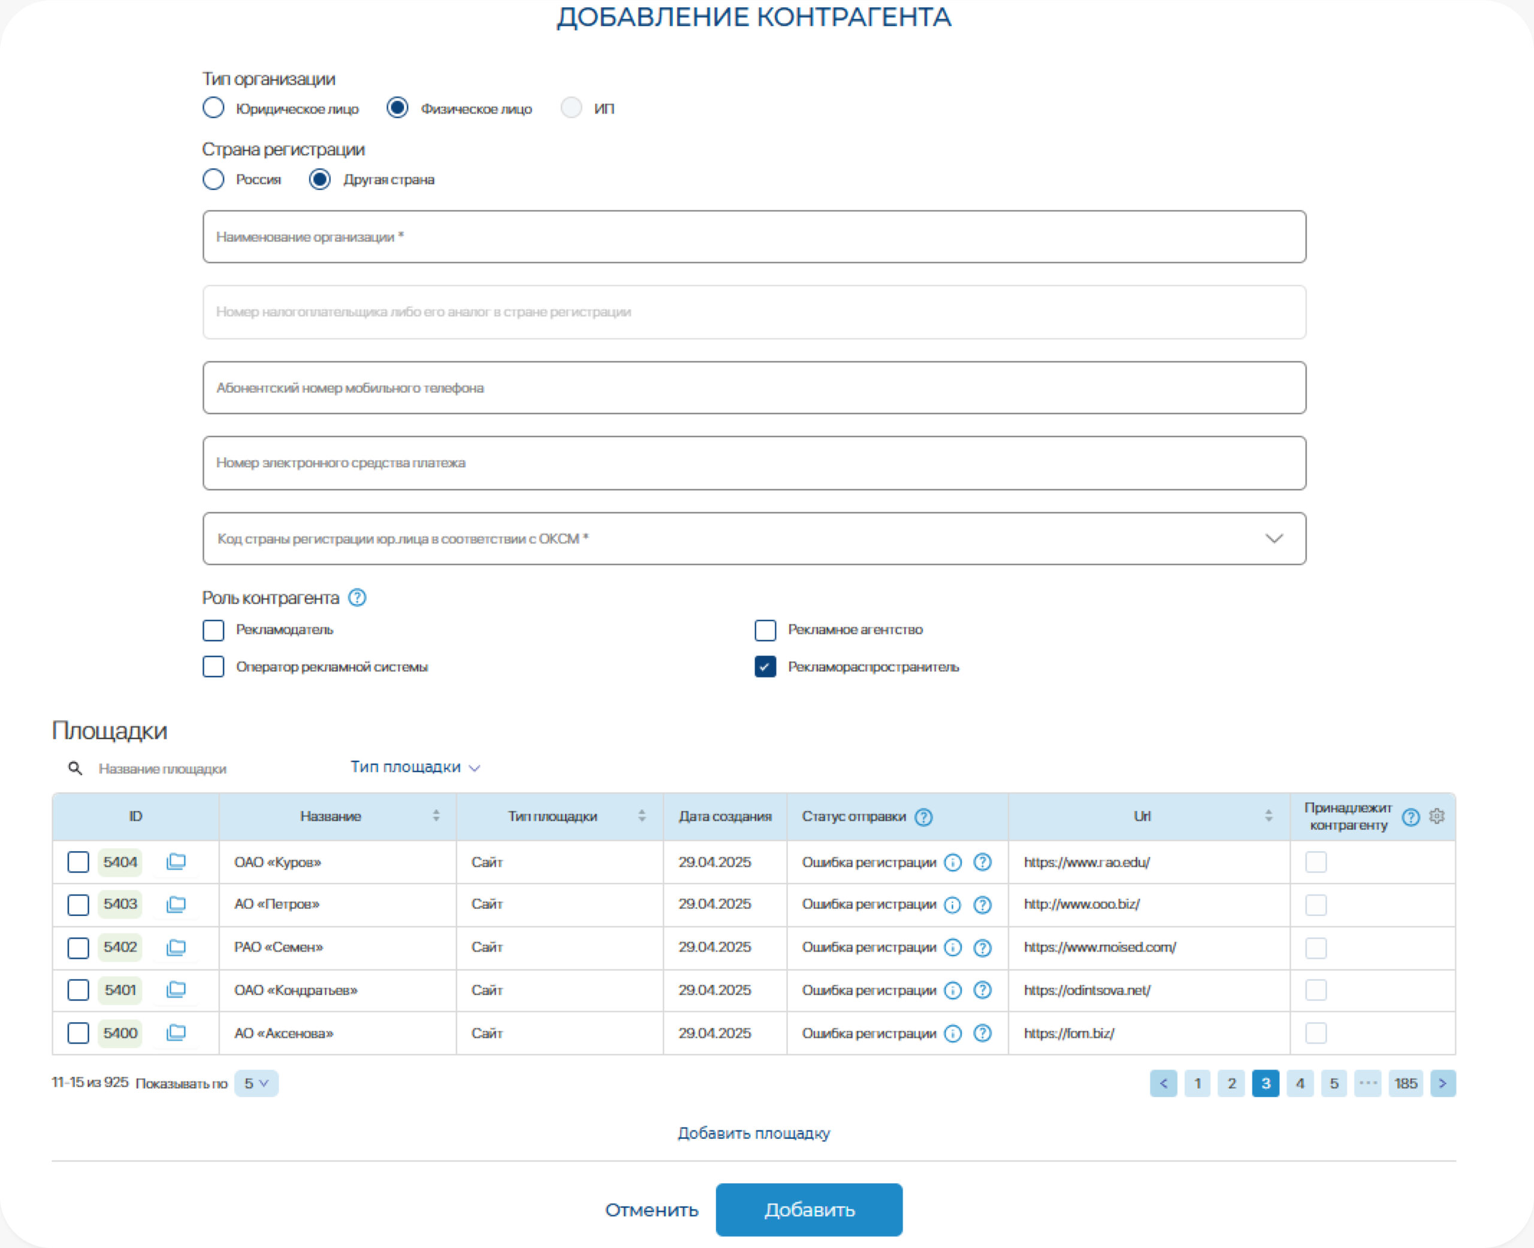Change rows-per-page dropdown showing 5
Viewport: 1534px width, 1248px height.
(256, 1083)
